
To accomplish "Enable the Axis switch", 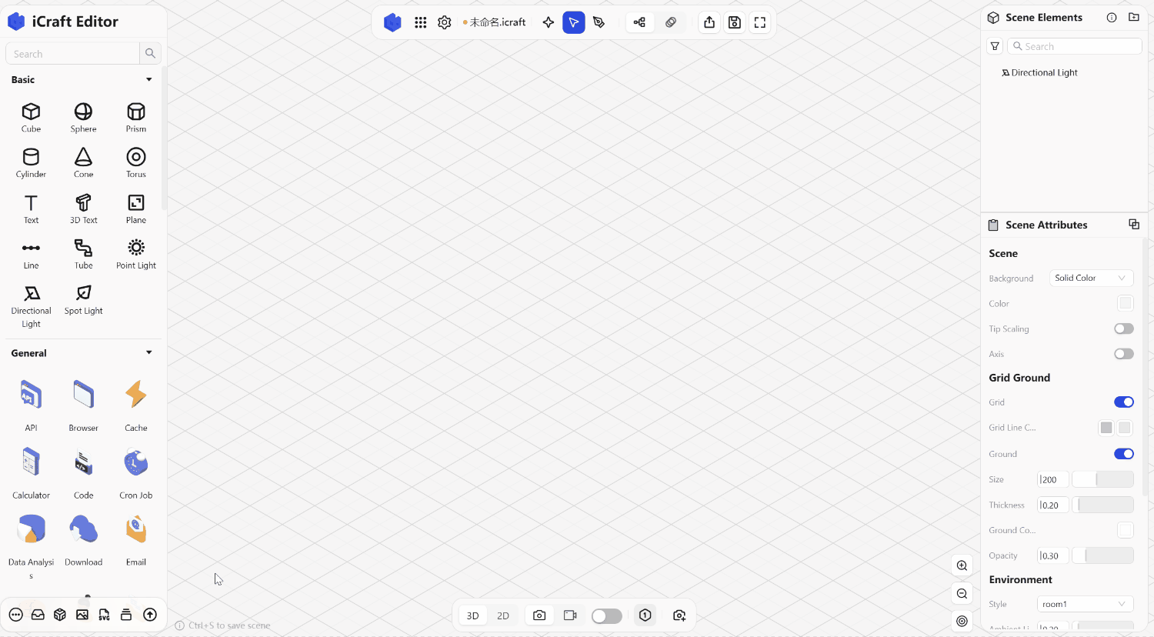I will pyautogui.click(x=1123, y=354).
